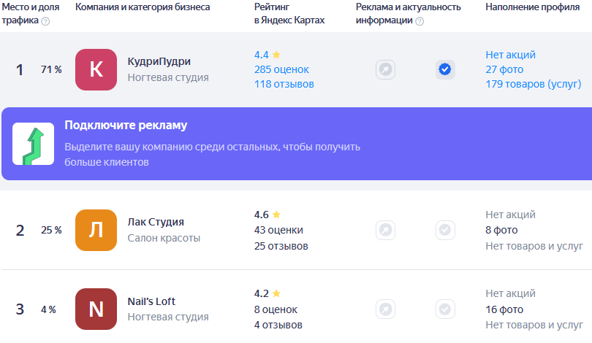Click the help icon beside 'Реклама и актуальность информации'
Viewport: 592px width, 343px height.
[420, 21]
